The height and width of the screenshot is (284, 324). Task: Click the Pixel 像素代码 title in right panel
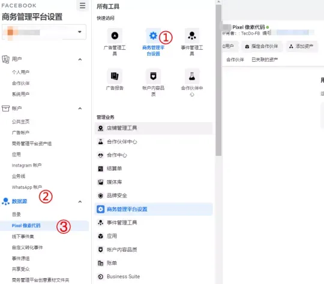coord(248,27)
